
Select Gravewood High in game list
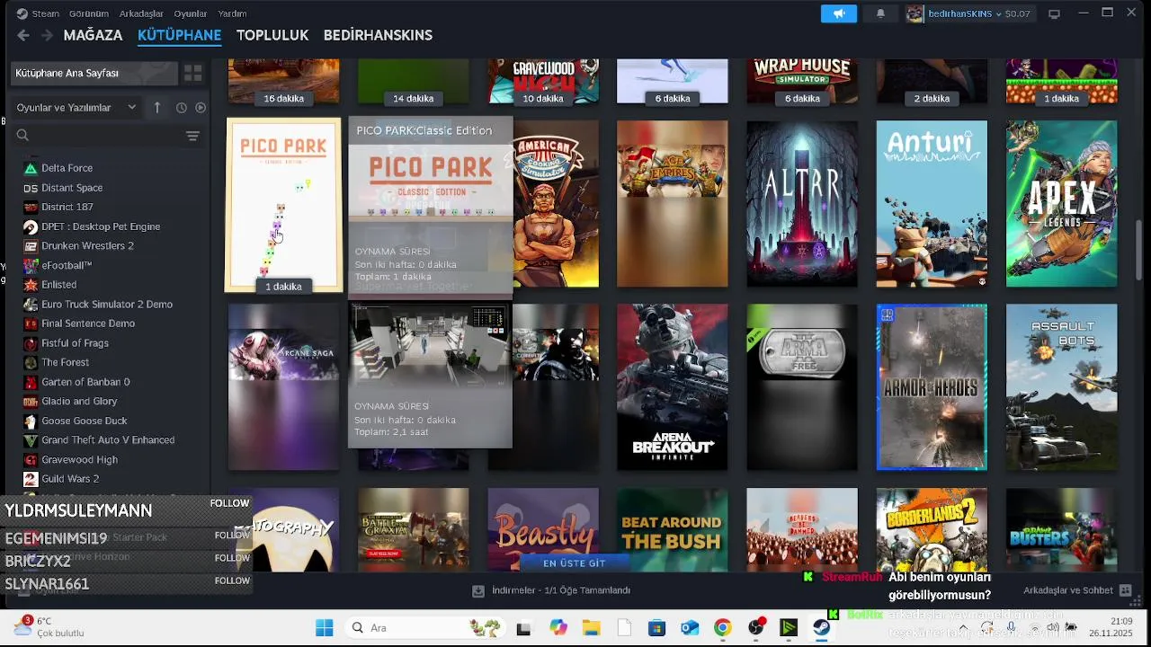79,460
